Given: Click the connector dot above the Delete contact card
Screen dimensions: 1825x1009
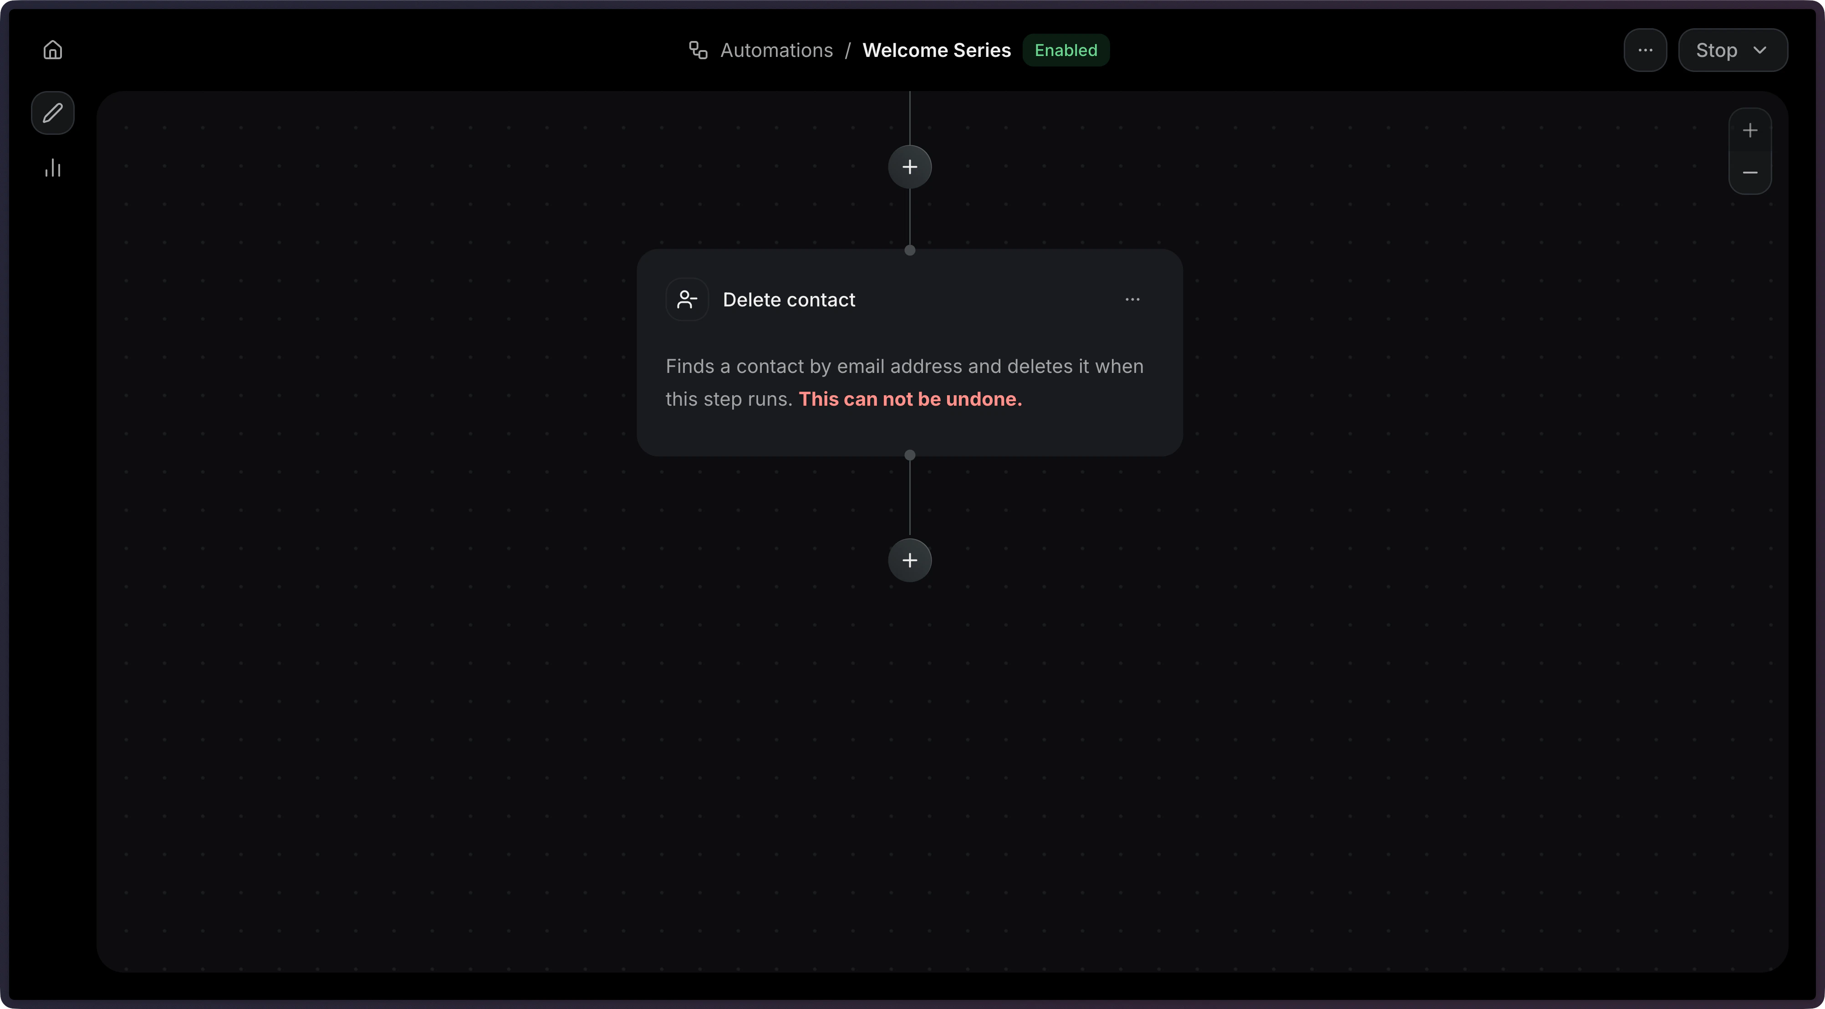Looking at the screenshot, I should [x=910, y=250].
